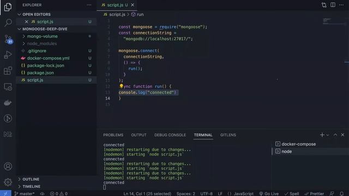Viewport: 349px width, 196px height.
Task: Click the run symbol in breadcrumb
Action: coord(140,15)
